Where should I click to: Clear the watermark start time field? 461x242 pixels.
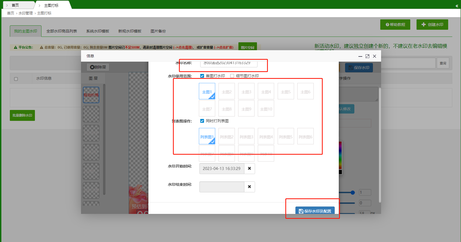pos(249,169)
